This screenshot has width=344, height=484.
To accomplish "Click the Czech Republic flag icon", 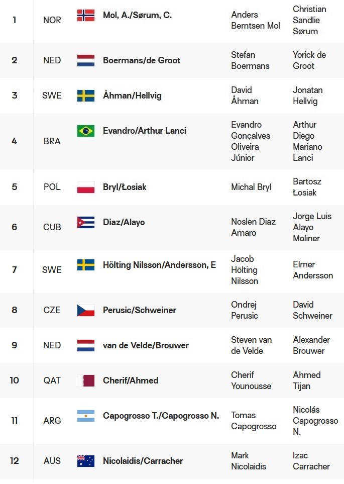I will 86,310.
